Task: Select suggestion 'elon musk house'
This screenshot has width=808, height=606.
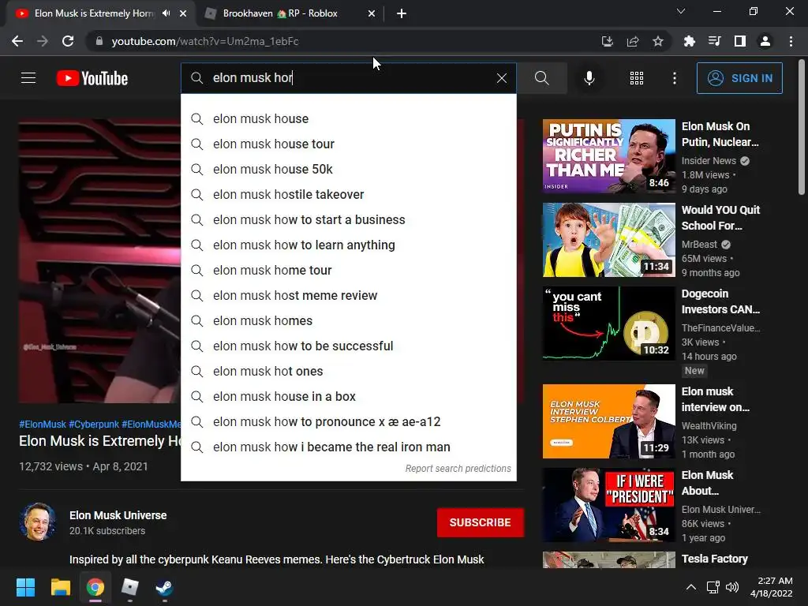Action: coord(348,118)
